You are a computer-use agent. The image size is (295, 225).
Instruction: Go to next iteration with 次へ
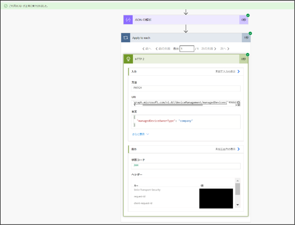(225, 49)
